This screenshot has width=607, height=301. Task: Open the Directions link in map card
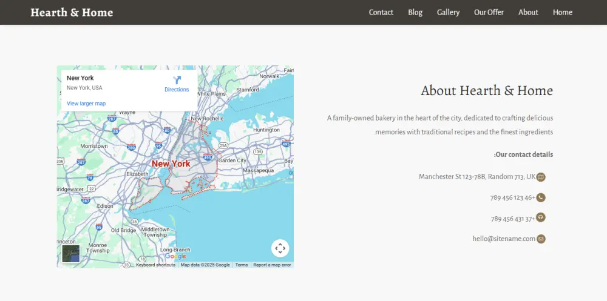pos(177,90)
